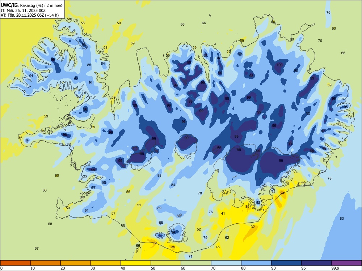Click the '32' humidity value off the south coast
This screenshot has height=271, width=362.
[253, 227]
